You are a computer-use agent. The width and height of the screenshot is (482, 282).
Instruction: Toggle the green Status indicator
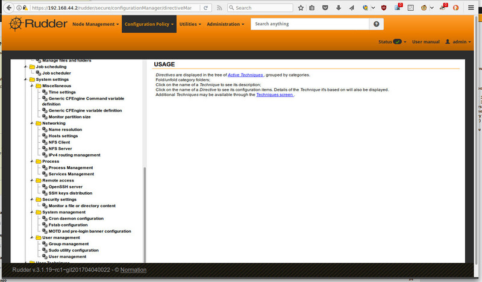(397, 42)
